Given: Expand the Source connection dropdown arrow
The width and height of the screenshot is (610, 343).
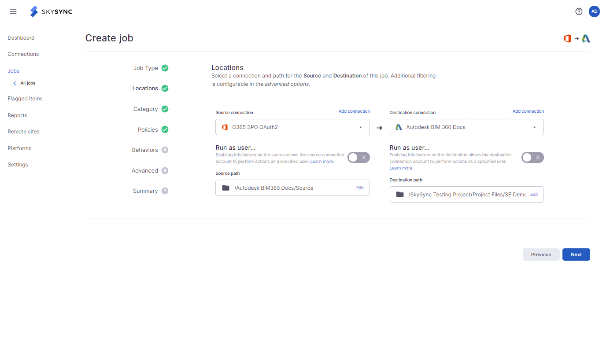Looking at the screenshot, I should click(361, 127).
